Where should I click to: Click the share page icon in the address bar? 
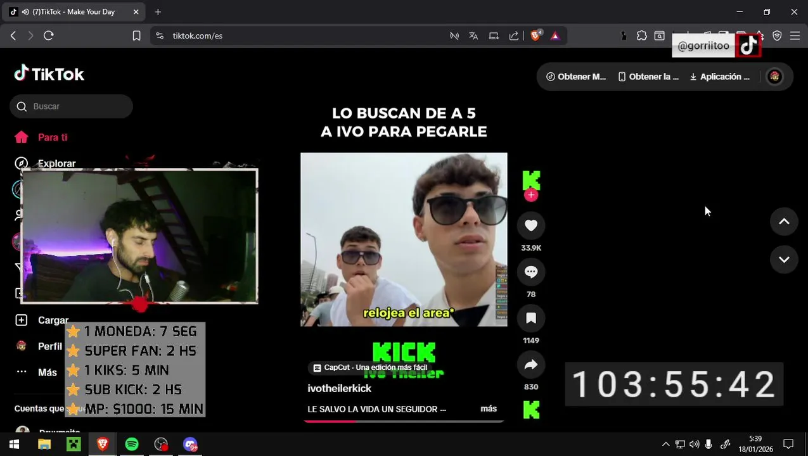coord(514,35)
